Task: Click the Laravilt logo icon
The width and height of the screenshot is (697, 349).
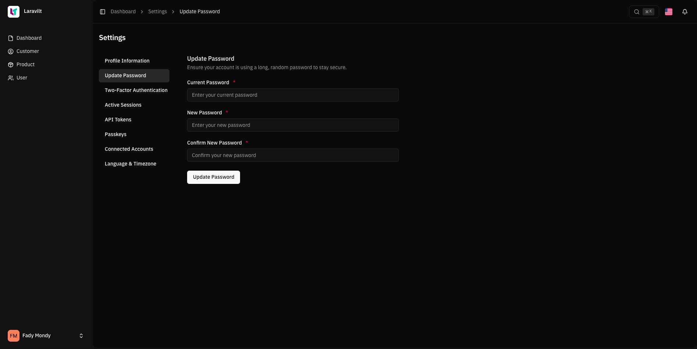Action: tap(14, 11)
